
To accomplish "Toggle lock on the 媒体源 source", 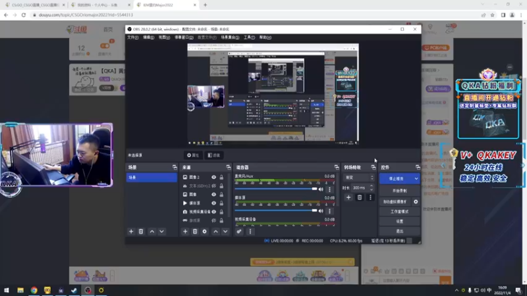I will [x=221, y=203].
